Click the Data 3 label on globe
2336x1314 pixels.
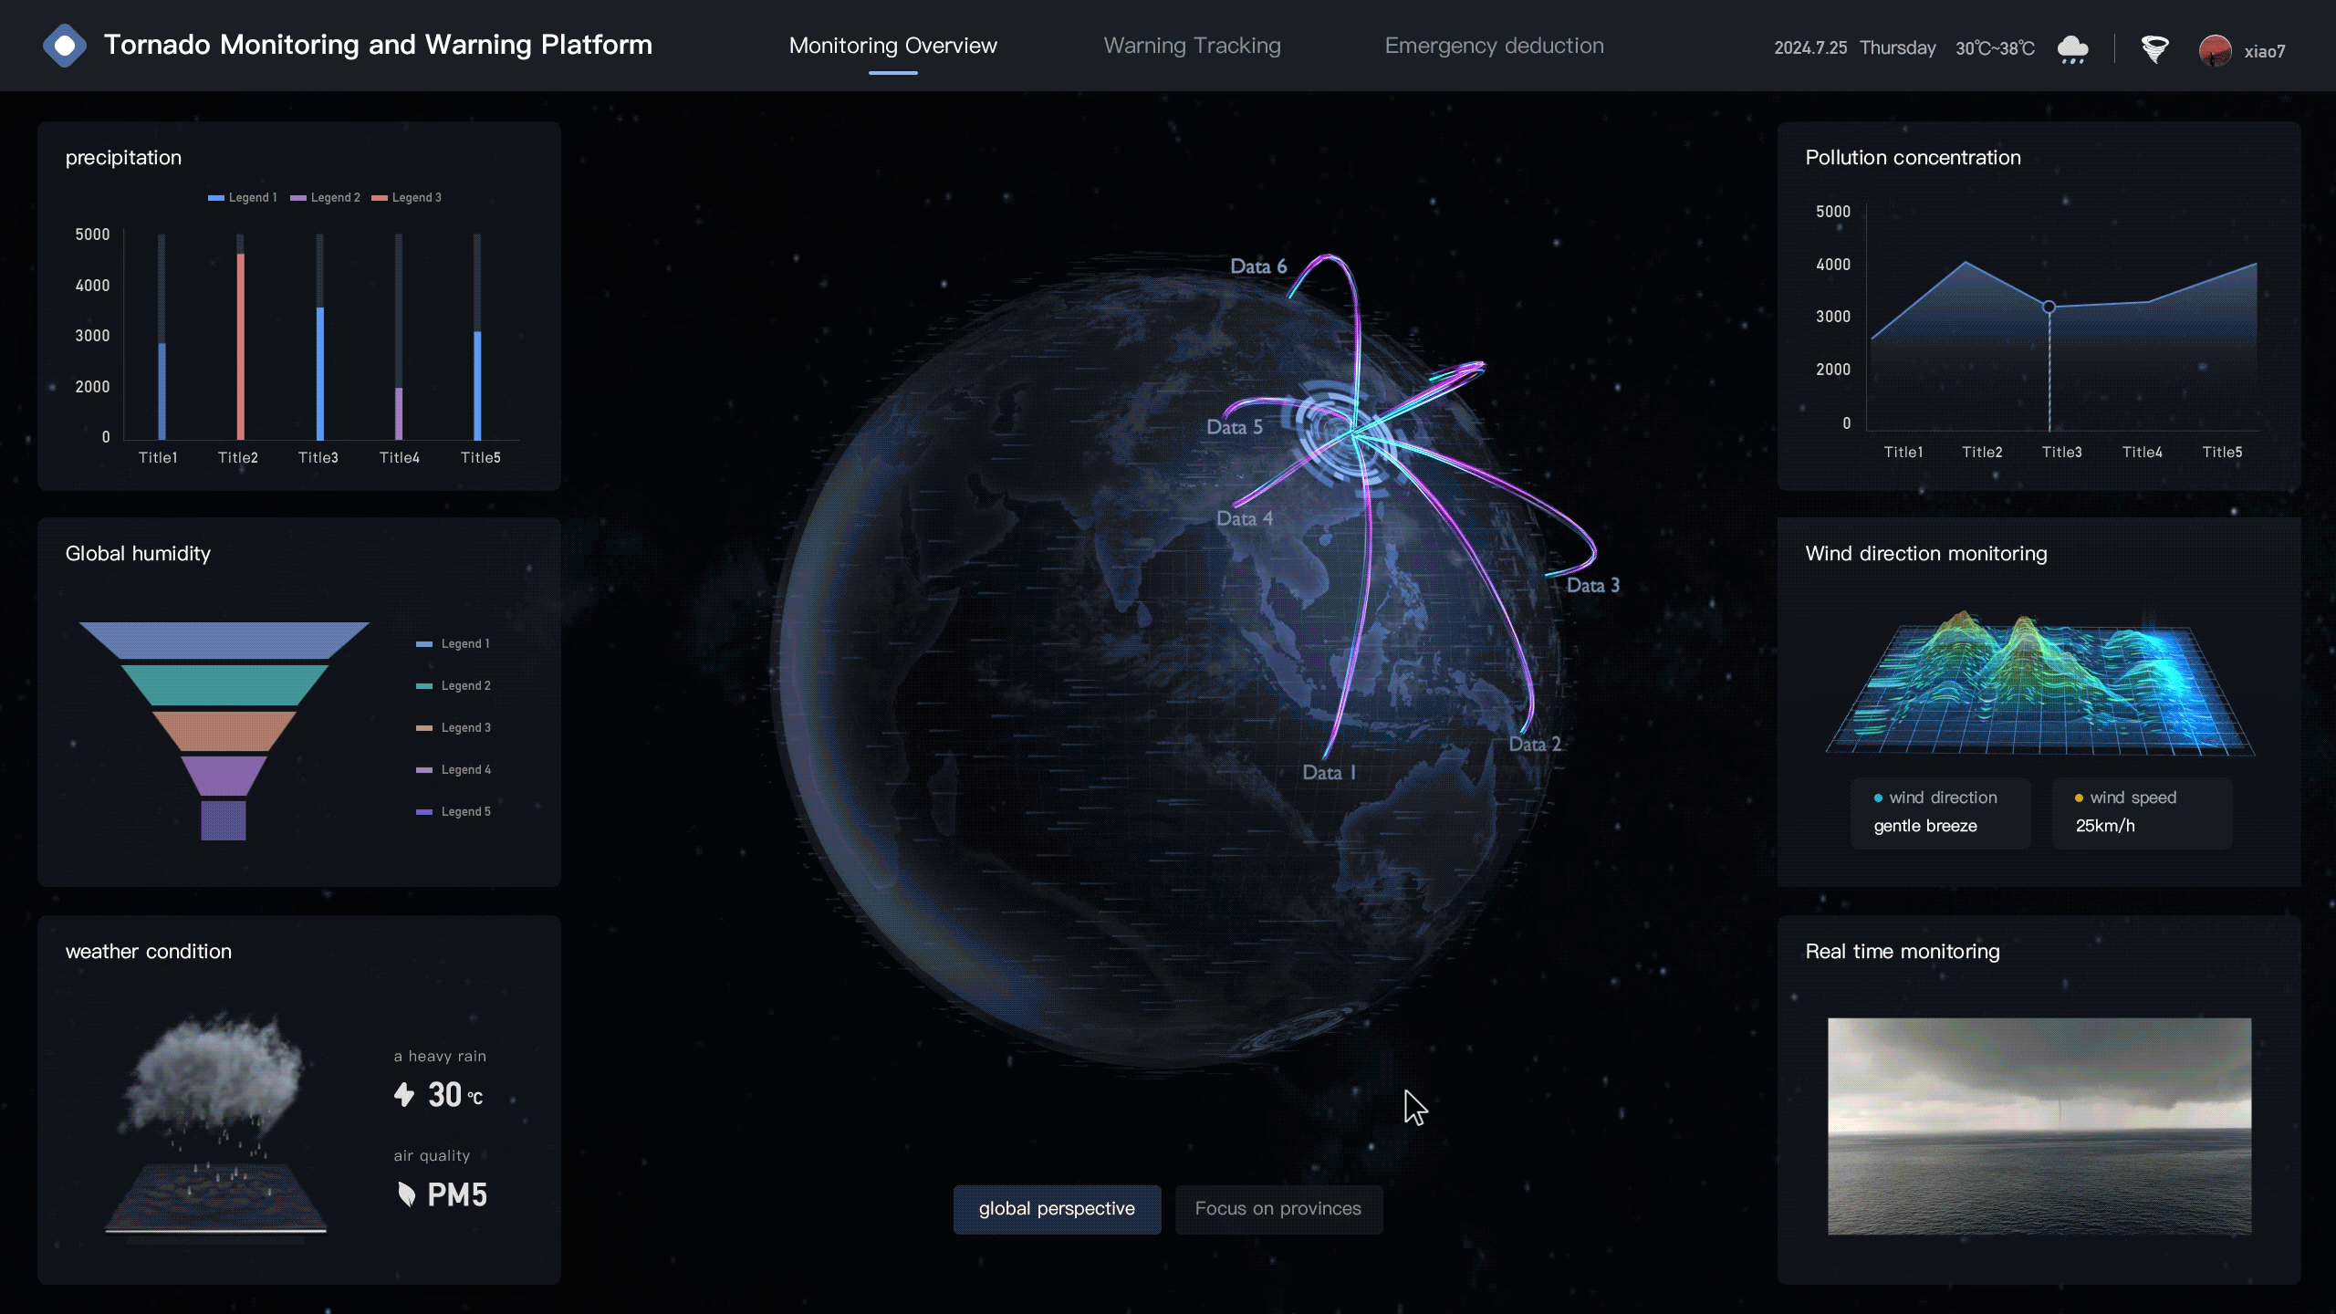pos(1593,586)
